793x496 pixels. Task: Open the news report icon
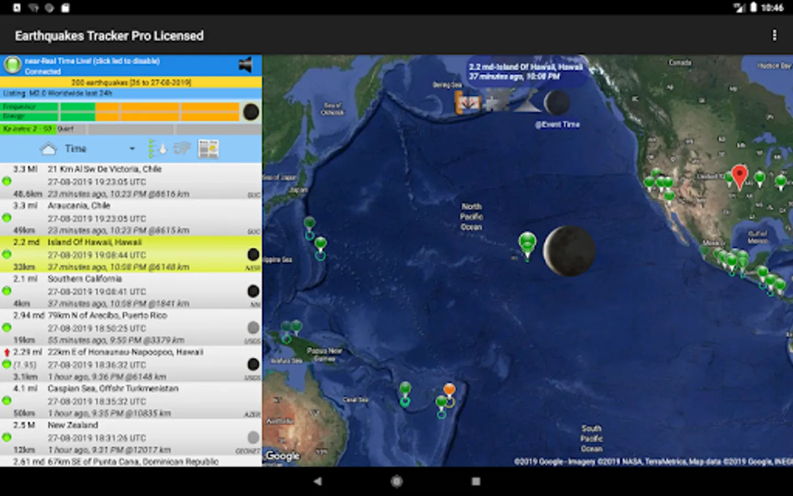[x=208, y=149]
